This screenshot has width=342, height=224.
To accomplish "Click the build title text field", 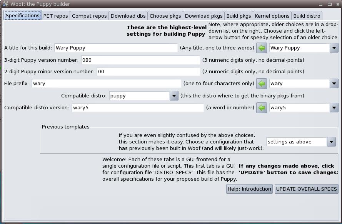I will click(x=116, y=48).
